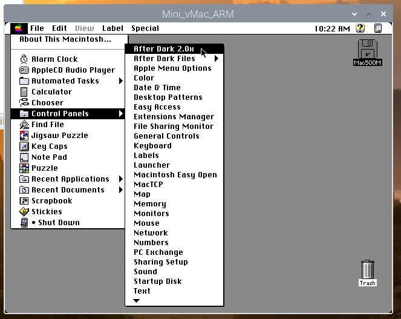Open the Balloon Help question-mark menu
This screenshot has height=319, width=401.
tap(360, 28)
